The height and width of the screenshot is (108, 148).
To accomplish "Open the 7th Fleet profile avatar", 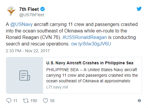I will point(11,11).
